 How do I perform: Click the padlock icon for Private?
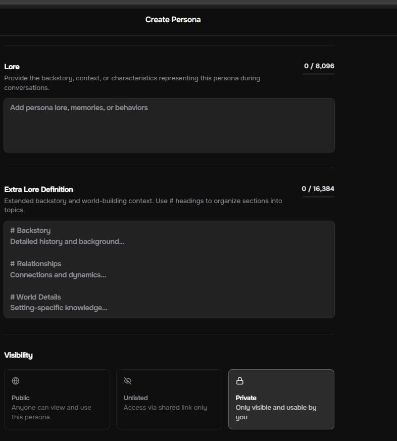click(x=240, y=381)
